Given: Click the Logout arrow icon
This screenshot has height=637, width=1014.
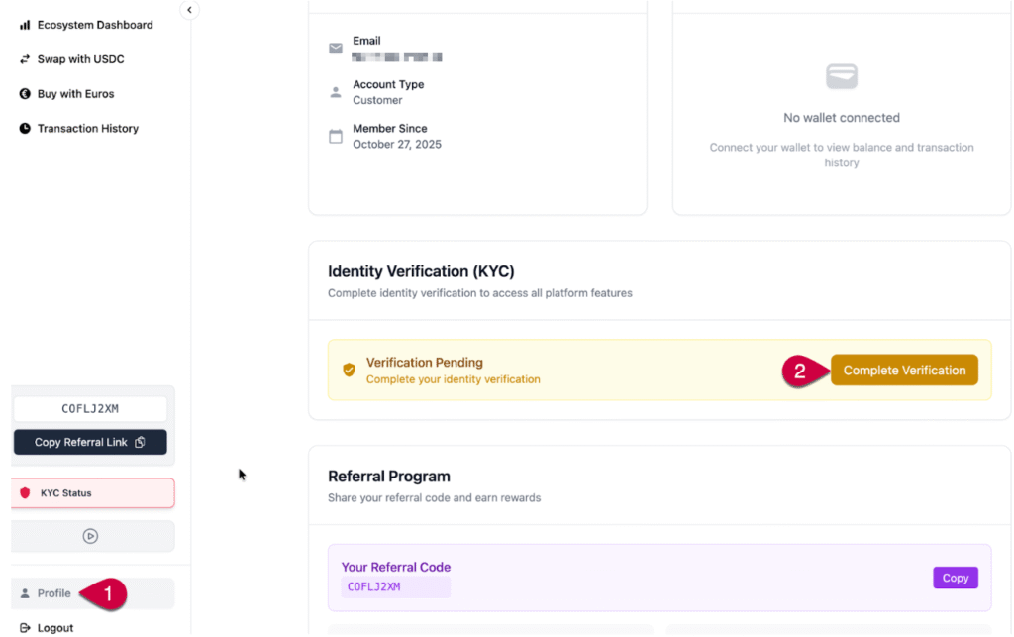Looking at the screenshot, I should click(25, 628).
